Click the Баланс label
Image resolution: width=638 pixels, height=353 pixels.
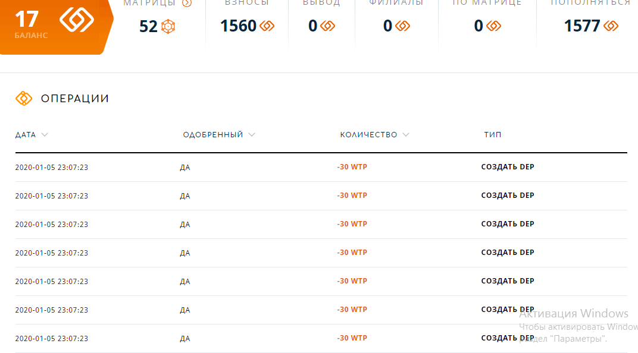pos(32,35)
